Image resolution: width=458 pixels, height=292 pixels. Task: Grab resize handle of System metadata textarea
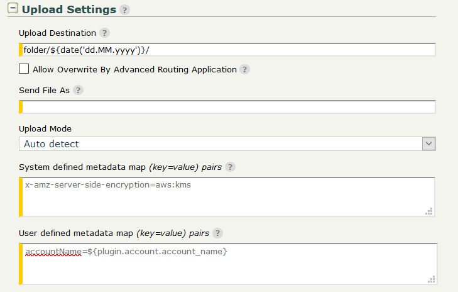click(x=429, y=211)
